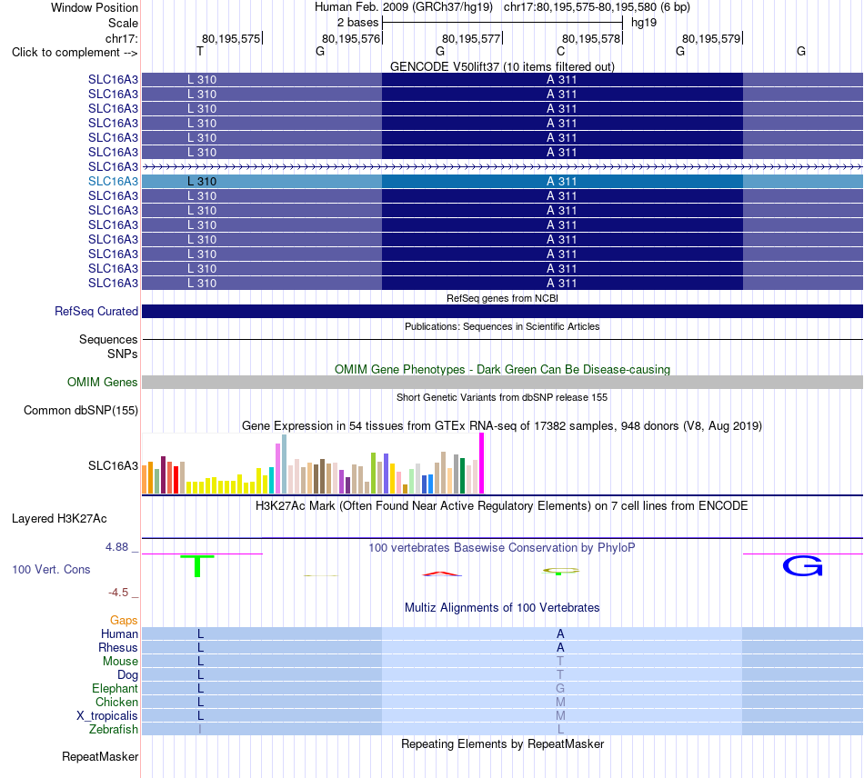
Task: Click the Dog alignment row label
Action: point(127,675)
